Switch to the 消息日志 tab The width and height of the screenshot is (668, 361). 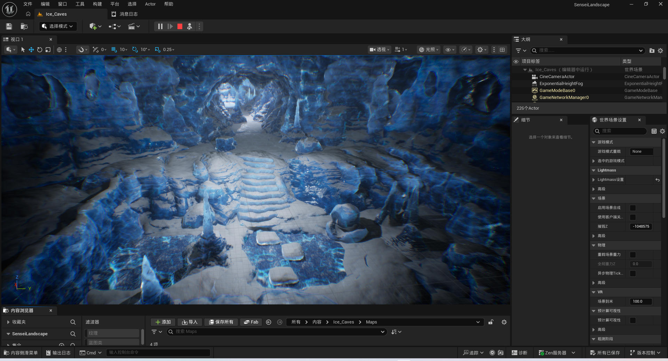pos(125,14)
